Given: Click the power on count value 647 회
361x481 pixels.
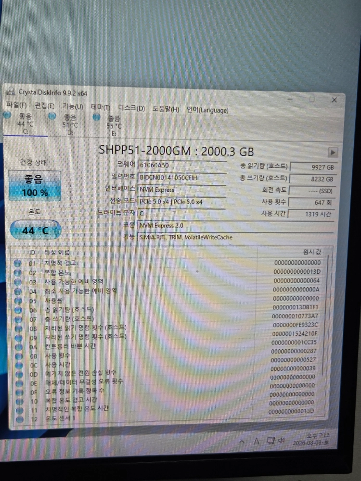Looking at the screenshot, I should [311, 203].
